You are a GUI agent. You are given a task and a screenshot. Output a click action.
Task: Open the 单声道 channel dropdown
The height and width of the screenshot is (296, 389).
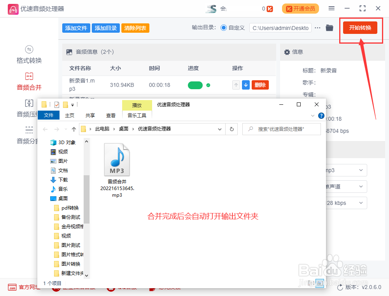click(346, 187)
